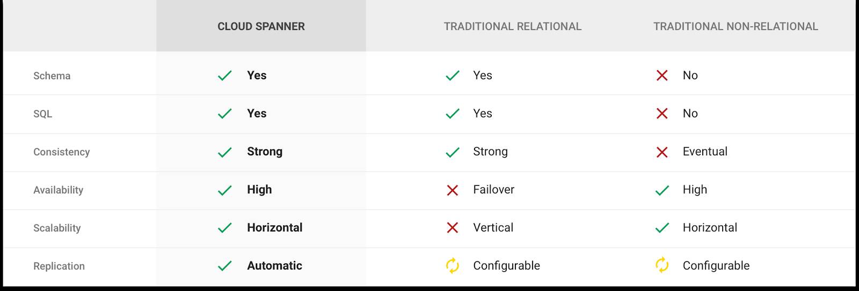The width and height of the screenshot is (859, 291).
Task: Select the Cloud Spanner column header
Action: [261, 26]
